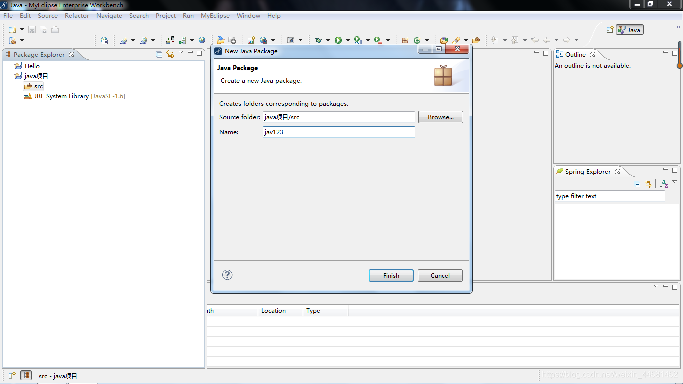Open the Window menu
This screenshot has width=683, height=384.
tap(248, 15)
